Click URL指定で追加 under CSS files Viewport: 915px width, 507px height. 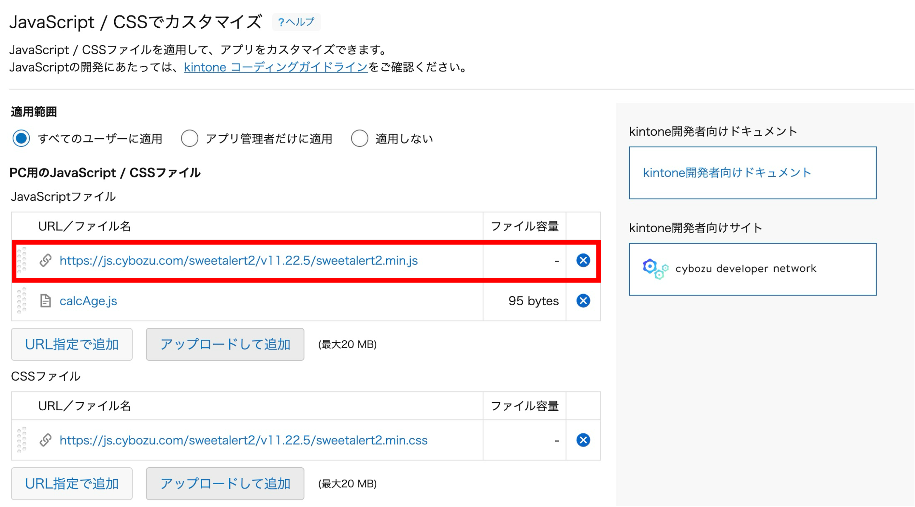tap(72, 483)
